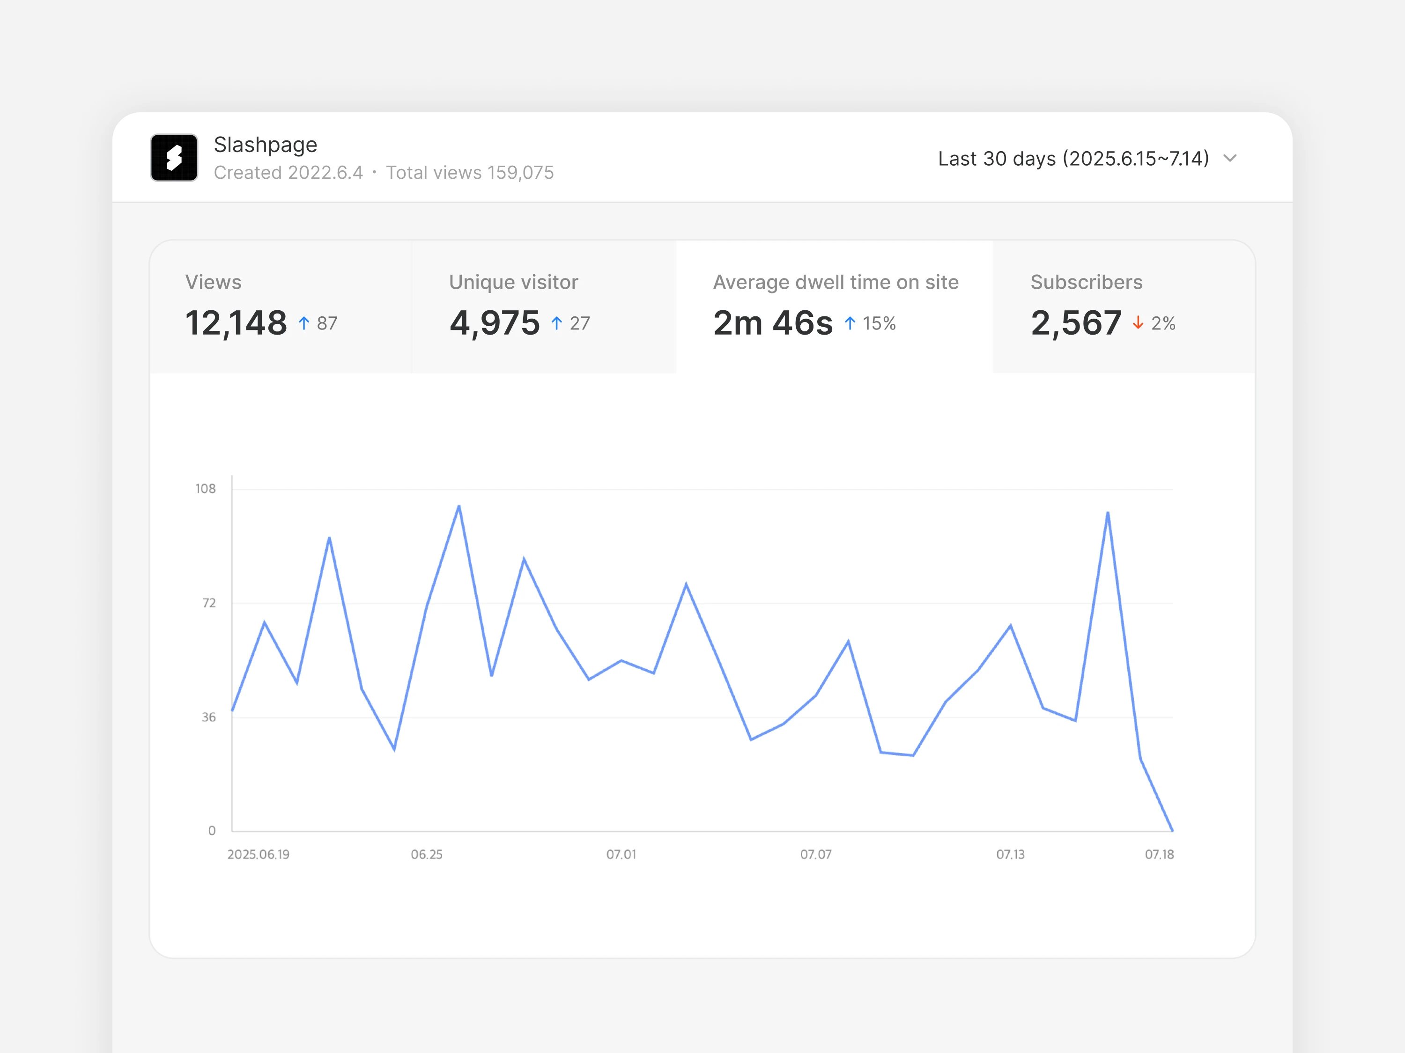Click the Slashpage site title

coord(265,145)
